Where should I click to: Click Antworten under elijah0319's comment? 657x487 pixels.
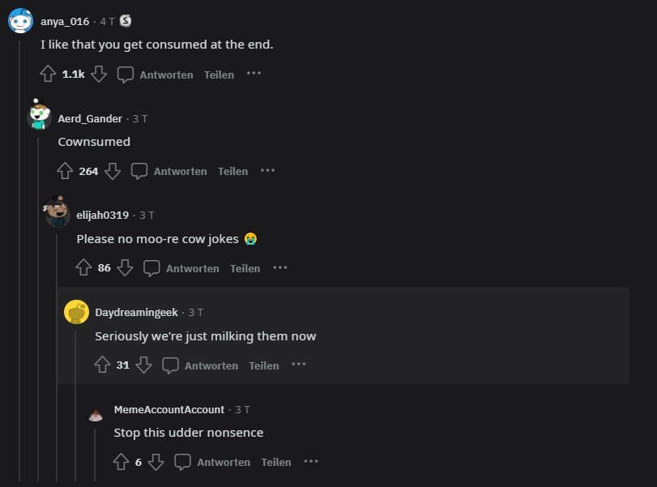[x=181, y=268]
